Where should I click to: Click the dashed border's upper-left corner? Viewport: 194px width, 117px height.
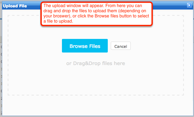point(8,16)
